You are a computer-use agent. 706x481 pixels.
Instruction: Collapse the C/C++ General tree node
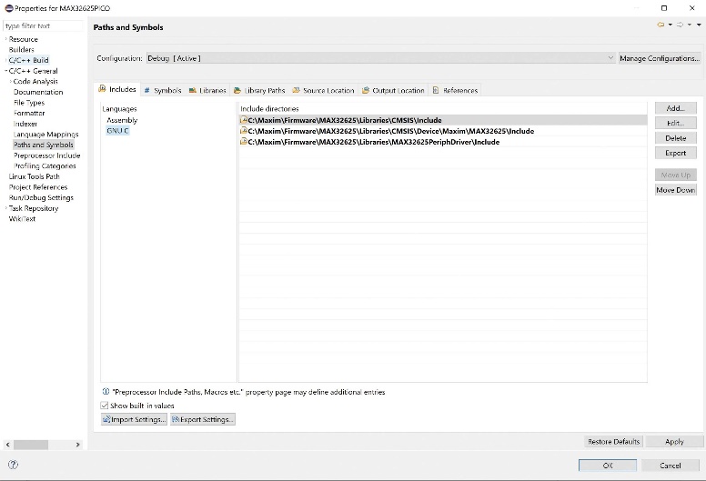tap(5, 71)
